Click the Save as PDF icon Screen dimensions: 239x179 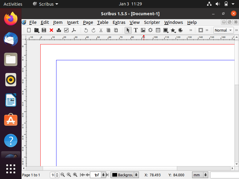[x=73, y=30]
